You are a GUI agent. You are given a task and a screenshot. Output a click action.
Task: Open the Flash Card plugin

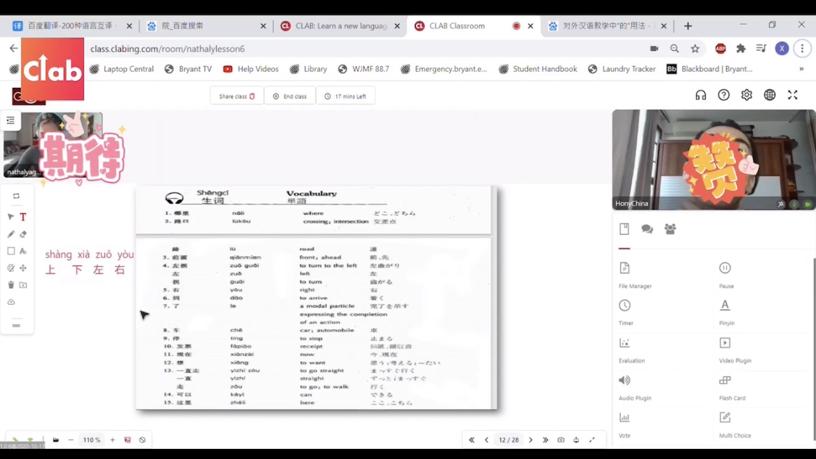(x=725, y=381)
